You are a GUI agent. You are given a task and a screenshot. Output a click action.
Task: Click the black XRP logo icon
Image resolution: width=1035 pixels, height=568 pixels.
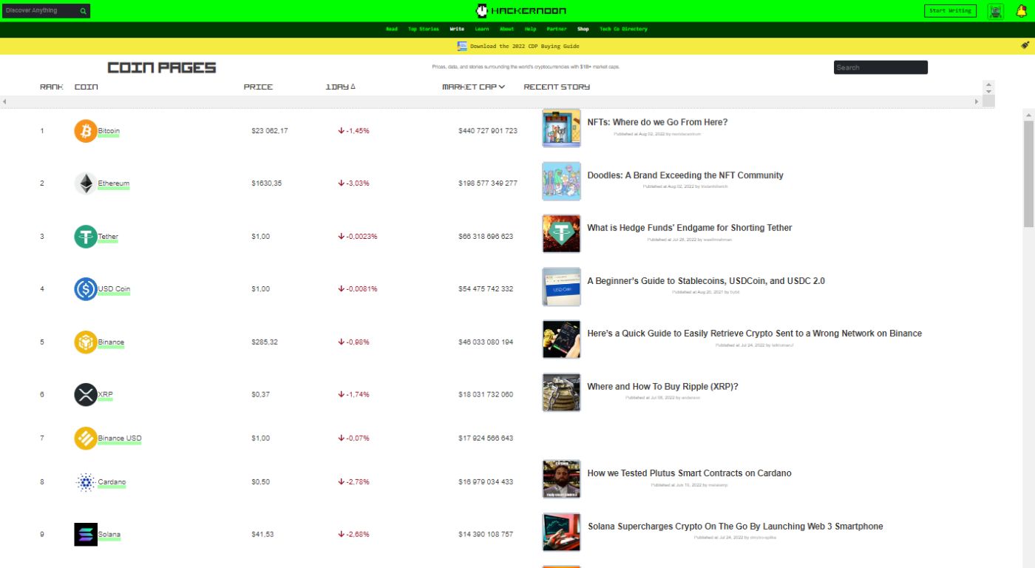(x=86, y=395)
